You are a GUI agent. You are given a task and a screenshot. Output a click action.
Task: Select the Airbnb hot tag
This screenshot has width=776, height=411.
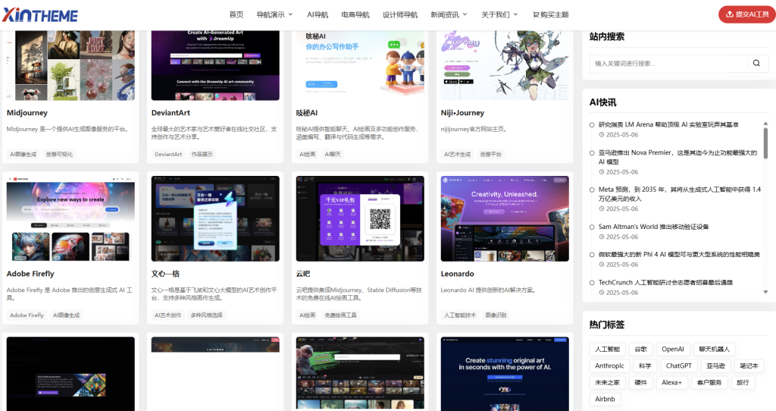click(605, 399)
